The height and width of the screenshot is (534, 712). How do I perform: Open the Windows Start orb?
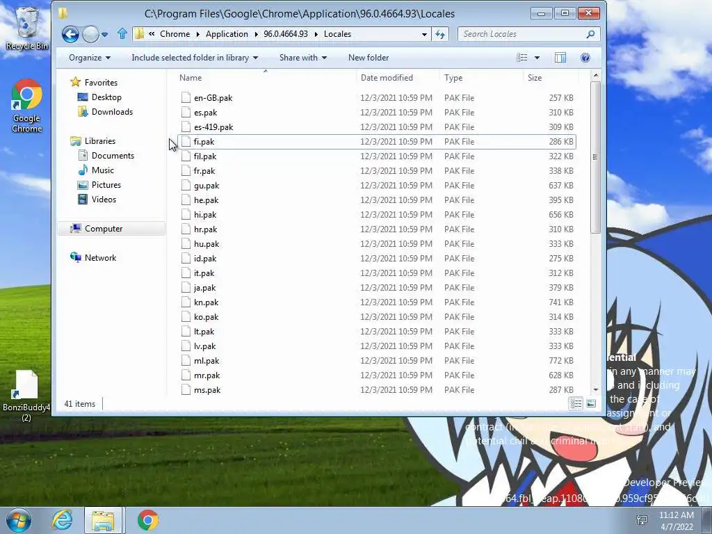[19, 520]
